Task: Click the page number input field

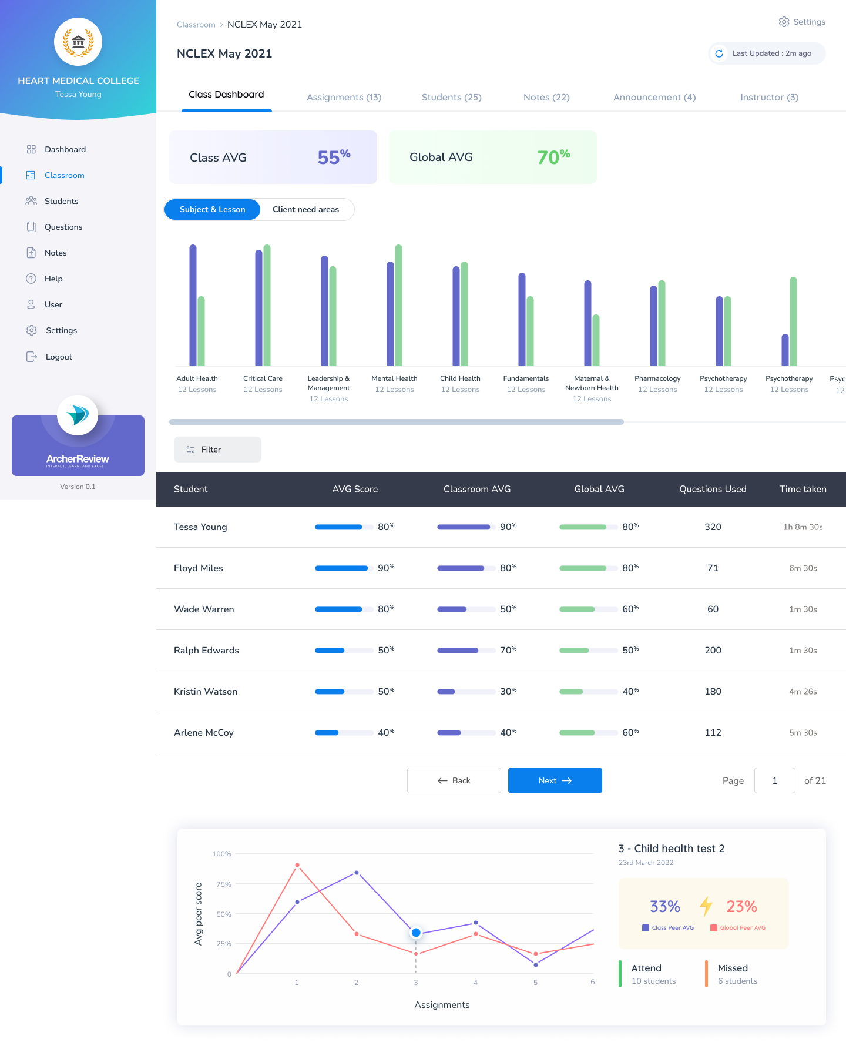Action: (x=774, y=780)
